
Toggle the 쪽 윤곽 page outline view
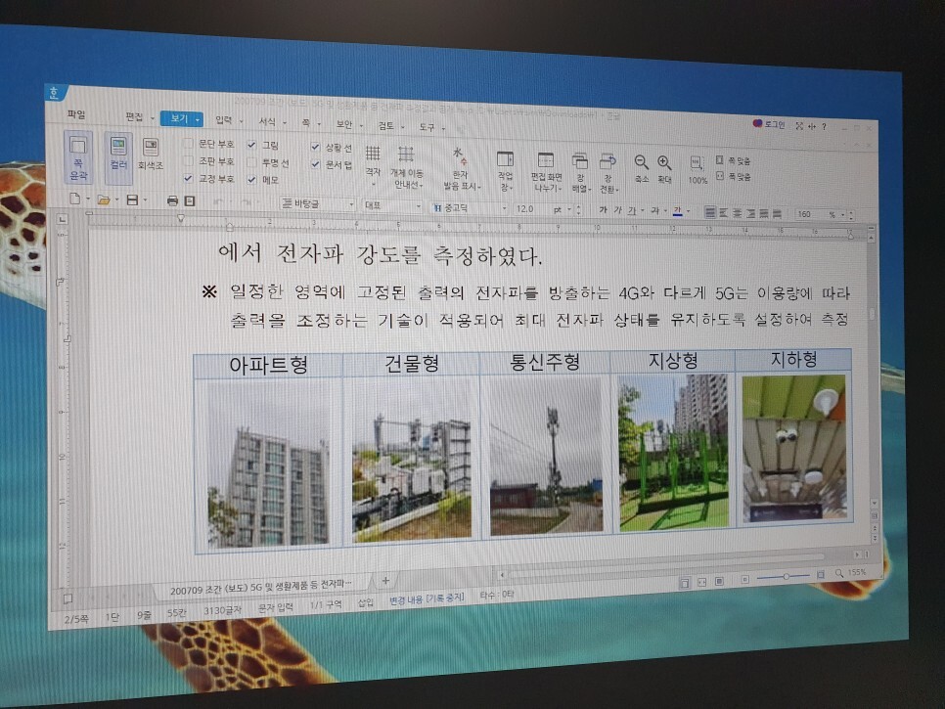click(x=78, y=156)
